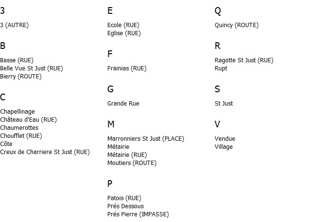
Task: Click the Quincy (ROUTE) entry
Action: 237,25
